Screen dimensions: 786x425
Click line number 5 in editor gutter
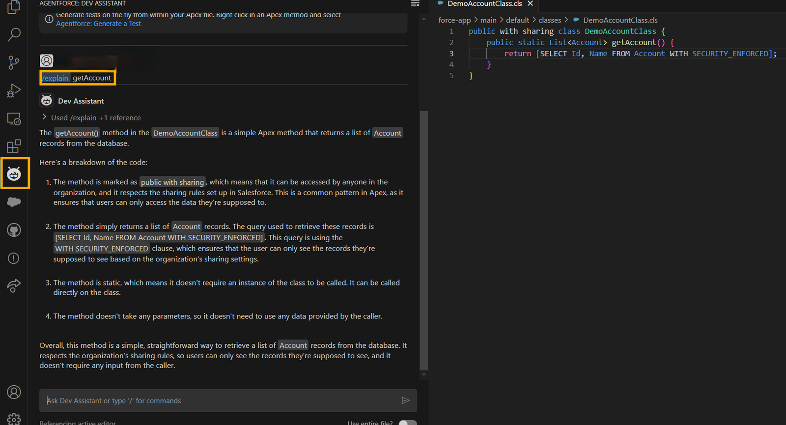point(451,76)
